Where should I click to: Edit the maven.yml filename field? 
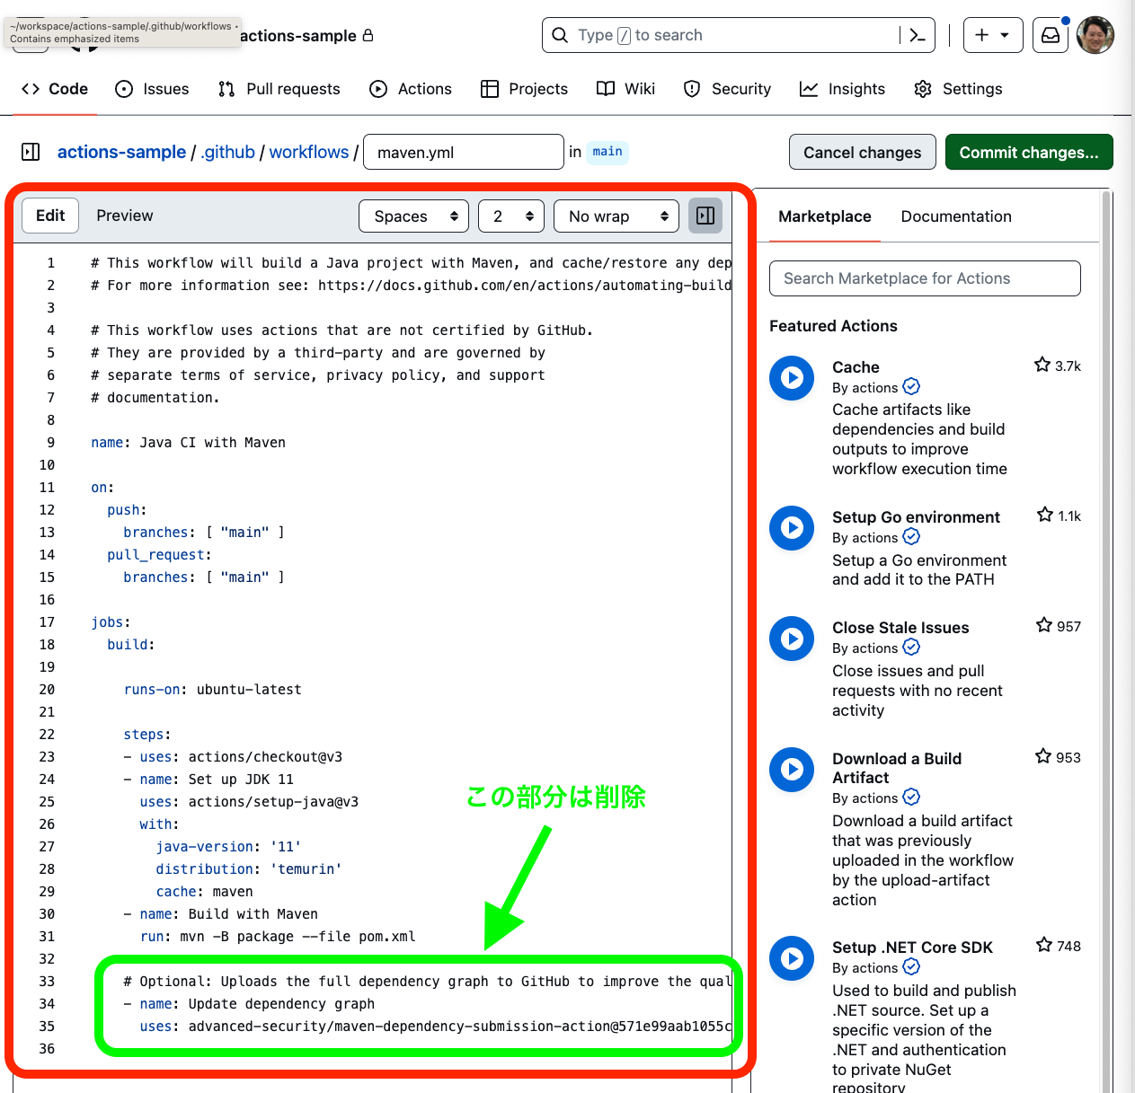(464, 152)
